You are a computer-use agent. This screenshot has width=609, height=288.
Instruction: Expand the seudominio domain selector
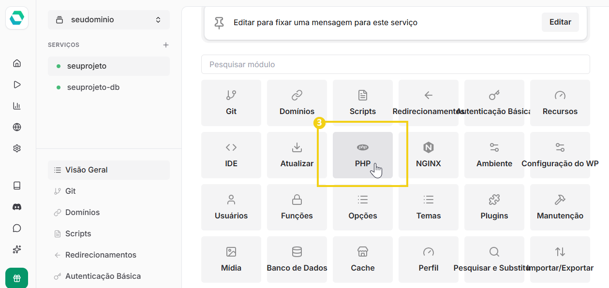[x=108, y=20]
